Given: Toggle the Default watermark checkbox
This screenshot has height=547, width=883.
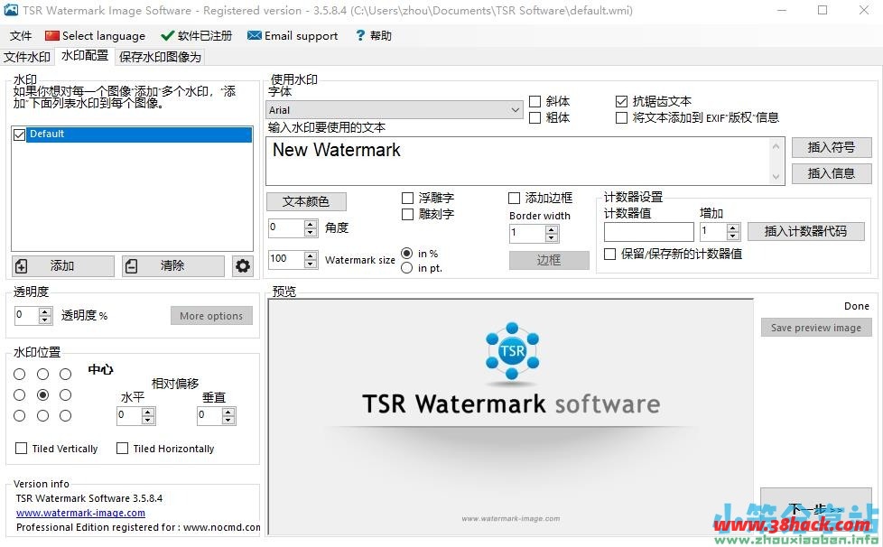Looking at the screenshot, I should pyautogui.click(x=19, y=134).
